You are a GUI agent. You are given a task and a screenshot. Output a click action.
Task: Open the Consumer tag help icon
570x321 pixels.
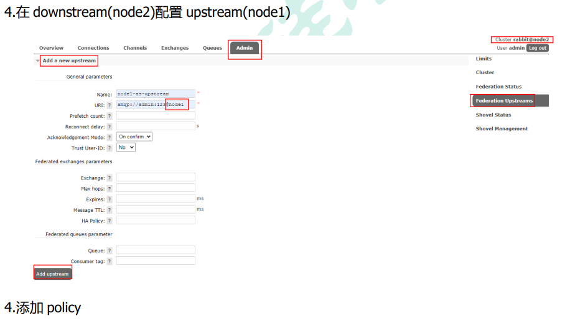point(110,261)
